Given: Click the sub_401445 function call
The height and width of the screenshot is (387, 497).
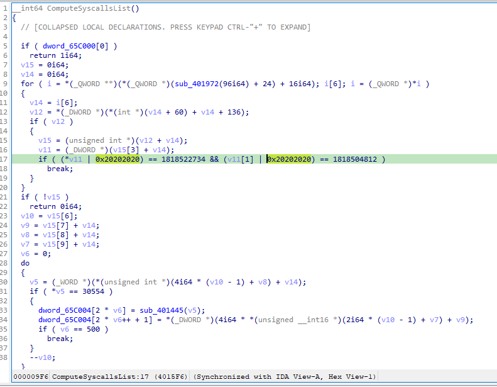Looking at the screenshot, I should click(161, 310).
